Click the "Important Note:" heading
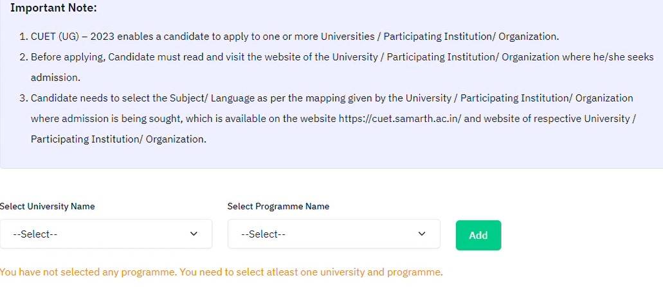The width and height of the screenshot is (663, 287). click(x=54, y=8)
